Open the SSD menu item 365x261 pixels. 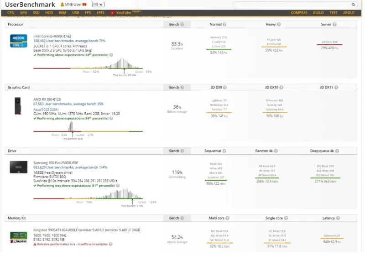36,13
